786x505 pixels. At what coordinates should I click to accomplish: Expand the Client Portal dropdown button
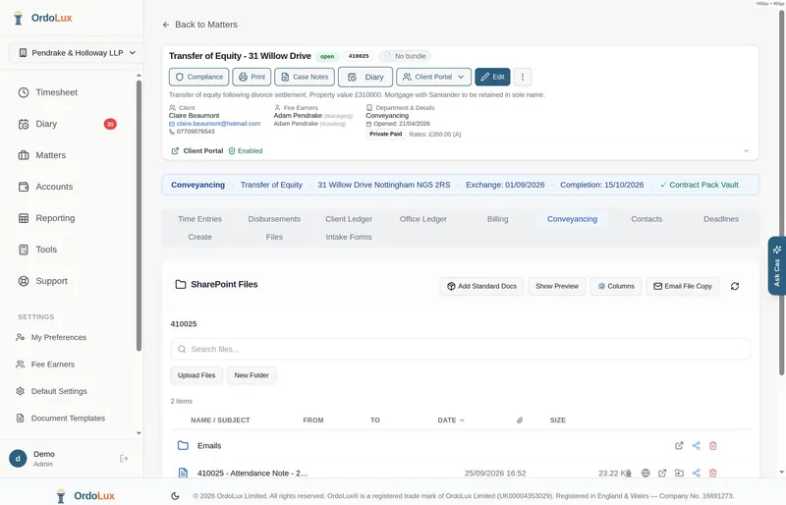[x=433, y=77]
